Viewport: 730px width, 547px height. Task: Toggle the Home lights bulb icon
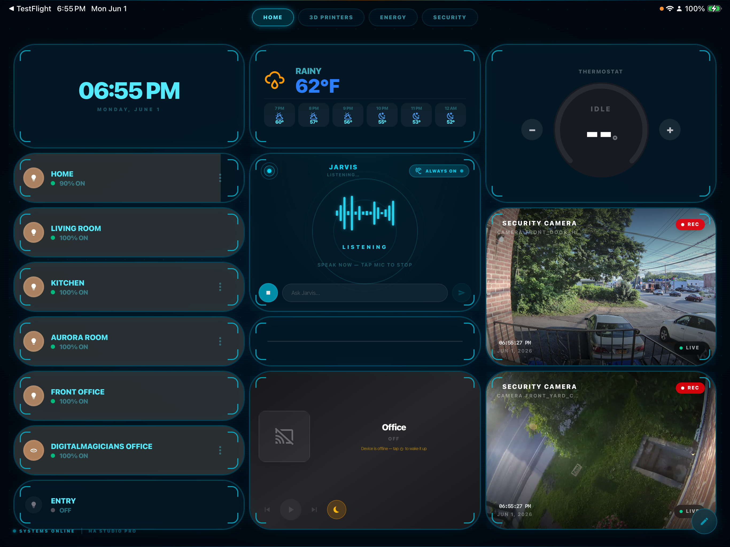pyautogui.click(x=34, y=178)
